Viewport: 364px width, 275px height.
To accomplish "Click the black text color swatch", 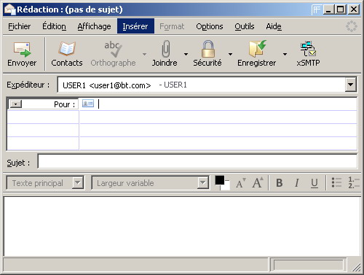I will (219, 180).
